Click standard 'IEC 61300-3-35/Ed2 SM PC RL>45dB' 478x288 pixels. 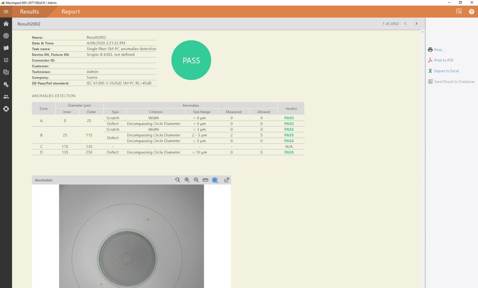[119, 83]
